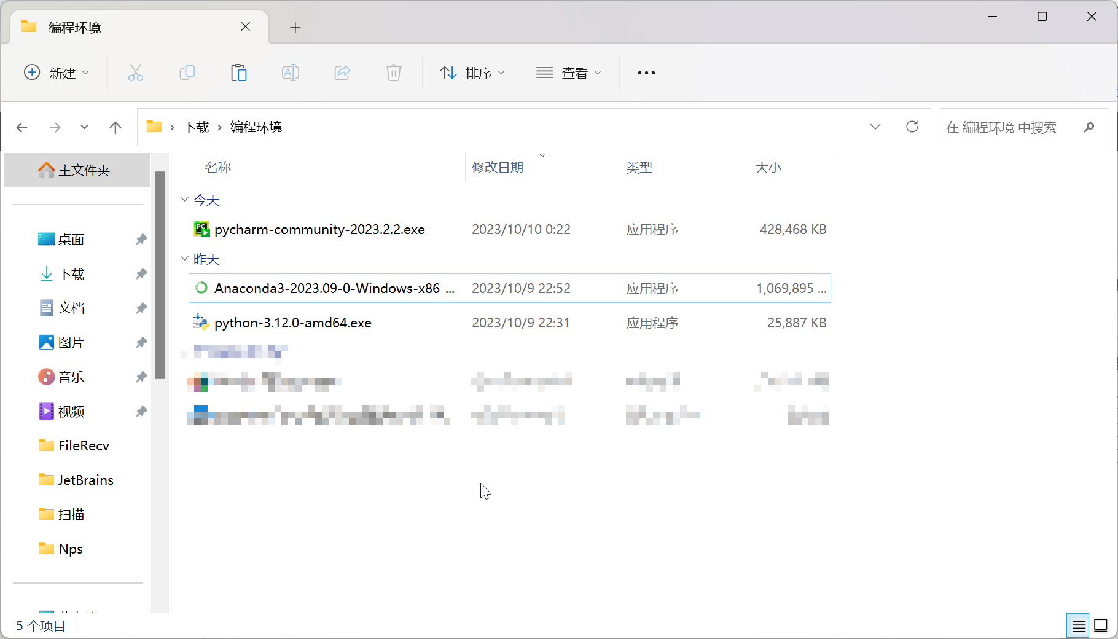Image resolution: width=1118 pixels, height=639 pixels.
Task: Click the Copy icon in the toolbar
Action: pyautogui.click(x=187, y=73)
